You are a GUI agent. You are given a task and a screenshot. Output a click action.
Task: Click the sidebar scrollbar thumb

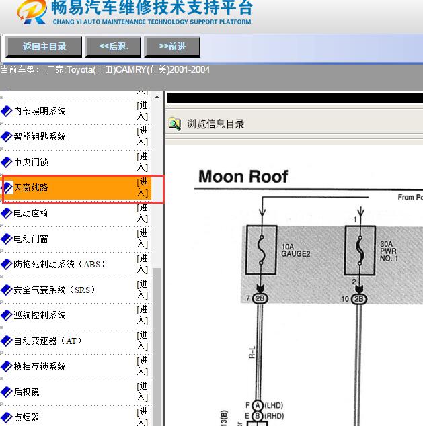(x=157, y=347)
